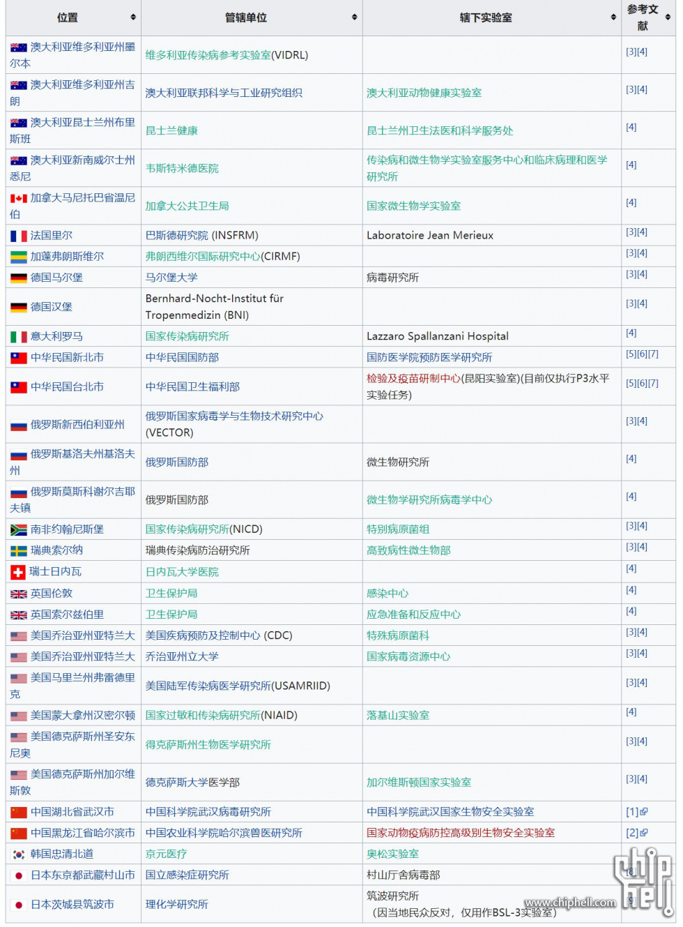This screenshot has width=683, height=927.
Task: Click the 管辖单位 column header
Action: [252, 17]
